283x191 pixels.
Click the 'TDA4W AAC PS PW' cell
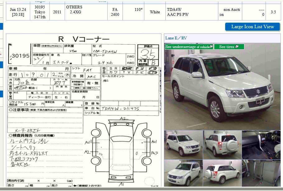click(192, 12)
